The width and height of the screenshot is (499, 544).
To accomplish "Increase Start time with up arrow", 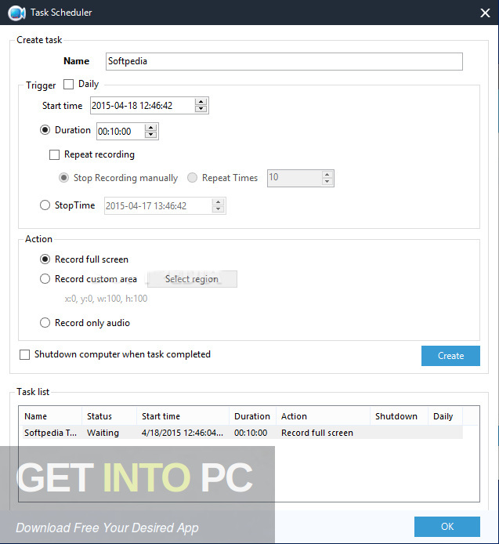I will [201, 102].
